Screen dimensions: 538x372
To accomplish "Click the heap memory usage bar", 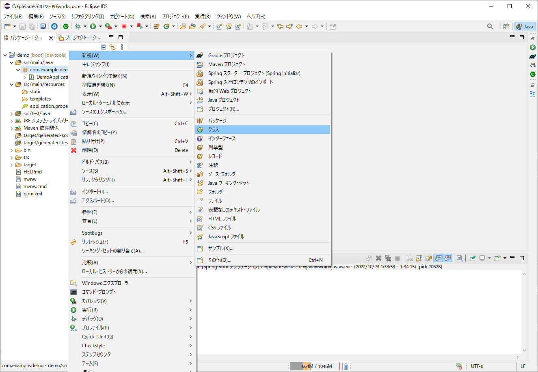I will [x=315, y=366].
